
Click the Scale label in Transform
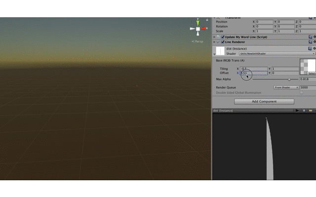(x=219, y=31)
